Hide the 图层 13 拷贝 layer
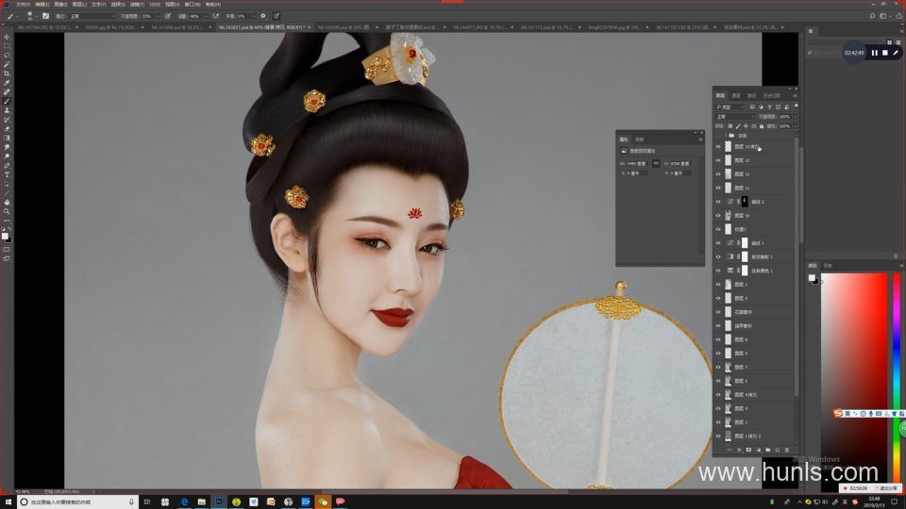 [718, 147]
